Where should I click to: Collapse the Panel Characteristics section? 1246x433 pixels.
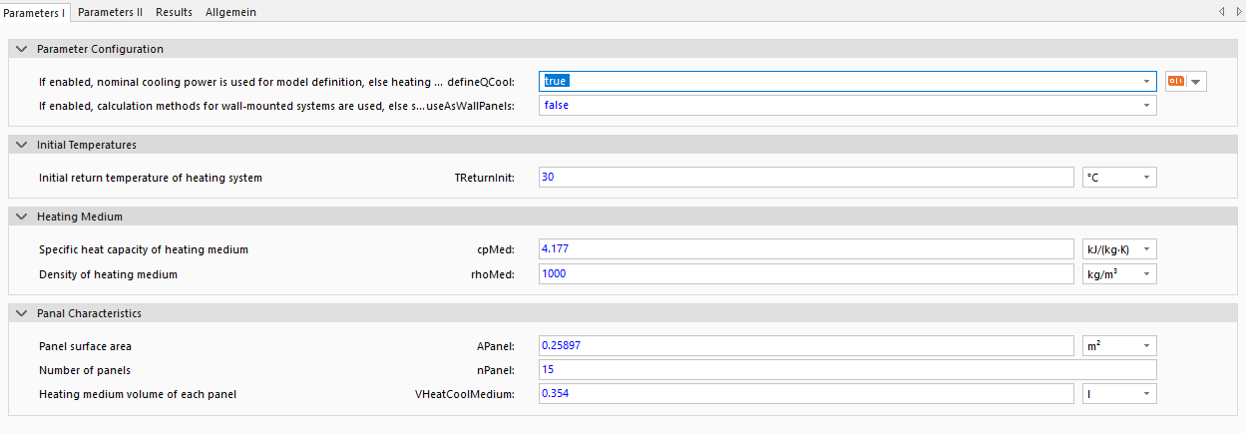point(22,313)
